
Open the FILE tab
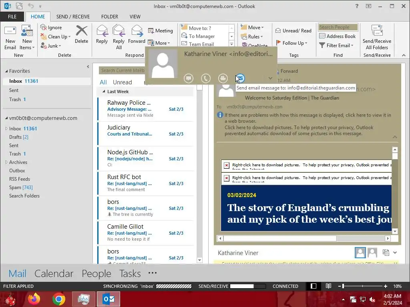coord(12,16)
